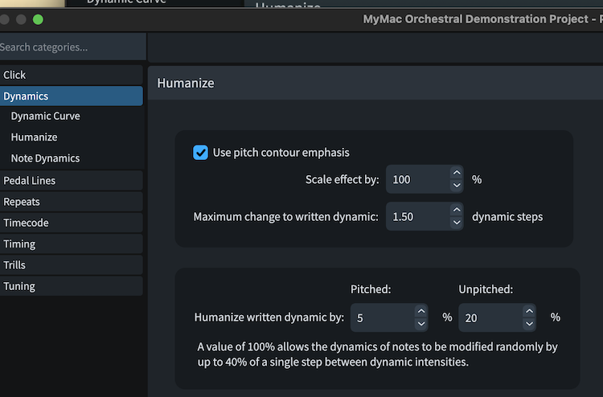Viewport: 603px width, 397px height.
Task: Increase Pitched humanize percentage
Action: [421, 311]
